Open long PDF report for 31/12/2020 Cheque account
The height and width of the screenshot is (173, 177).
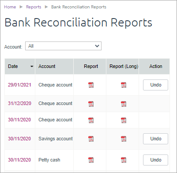[124, 104]
